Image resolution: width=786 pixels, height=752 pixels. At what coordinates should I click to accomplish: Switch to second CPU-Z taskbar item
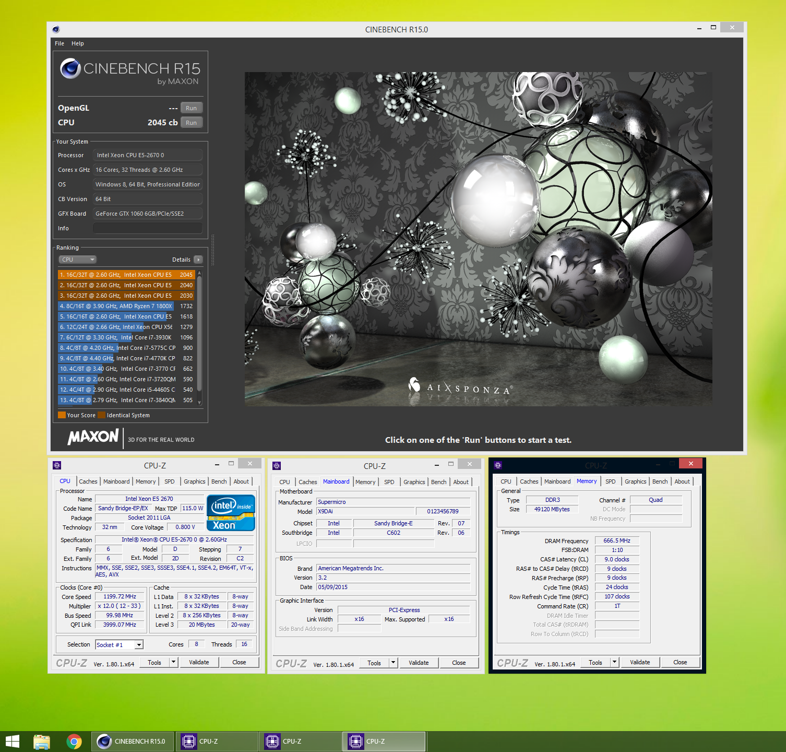click(x=301, y=742)
